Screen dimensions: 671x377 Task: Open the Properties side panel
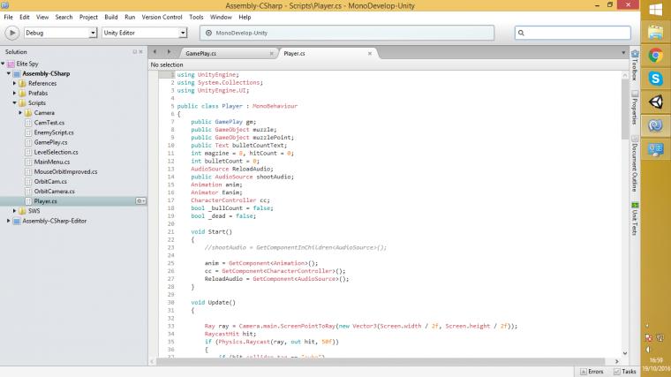pos(635,104)
